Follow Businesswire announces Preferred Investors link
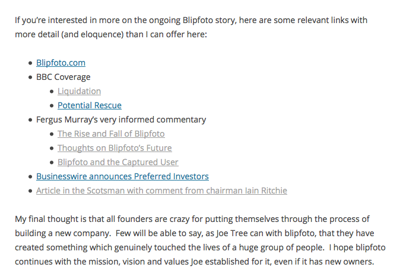This screenshot has width=403, height=277. tap(122, 176)
